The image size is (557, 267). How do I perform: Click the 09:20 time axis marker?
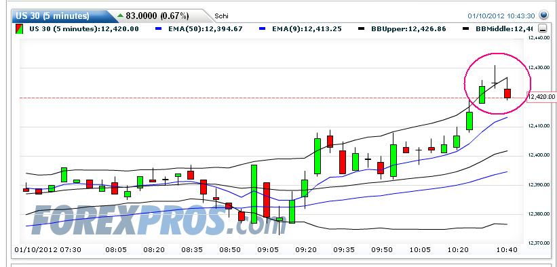coord(305,249)
